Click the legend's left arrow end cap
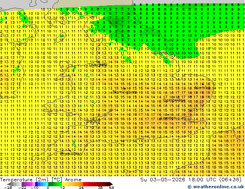The height and width of the screenshot is (189, 245). point(9,184)
